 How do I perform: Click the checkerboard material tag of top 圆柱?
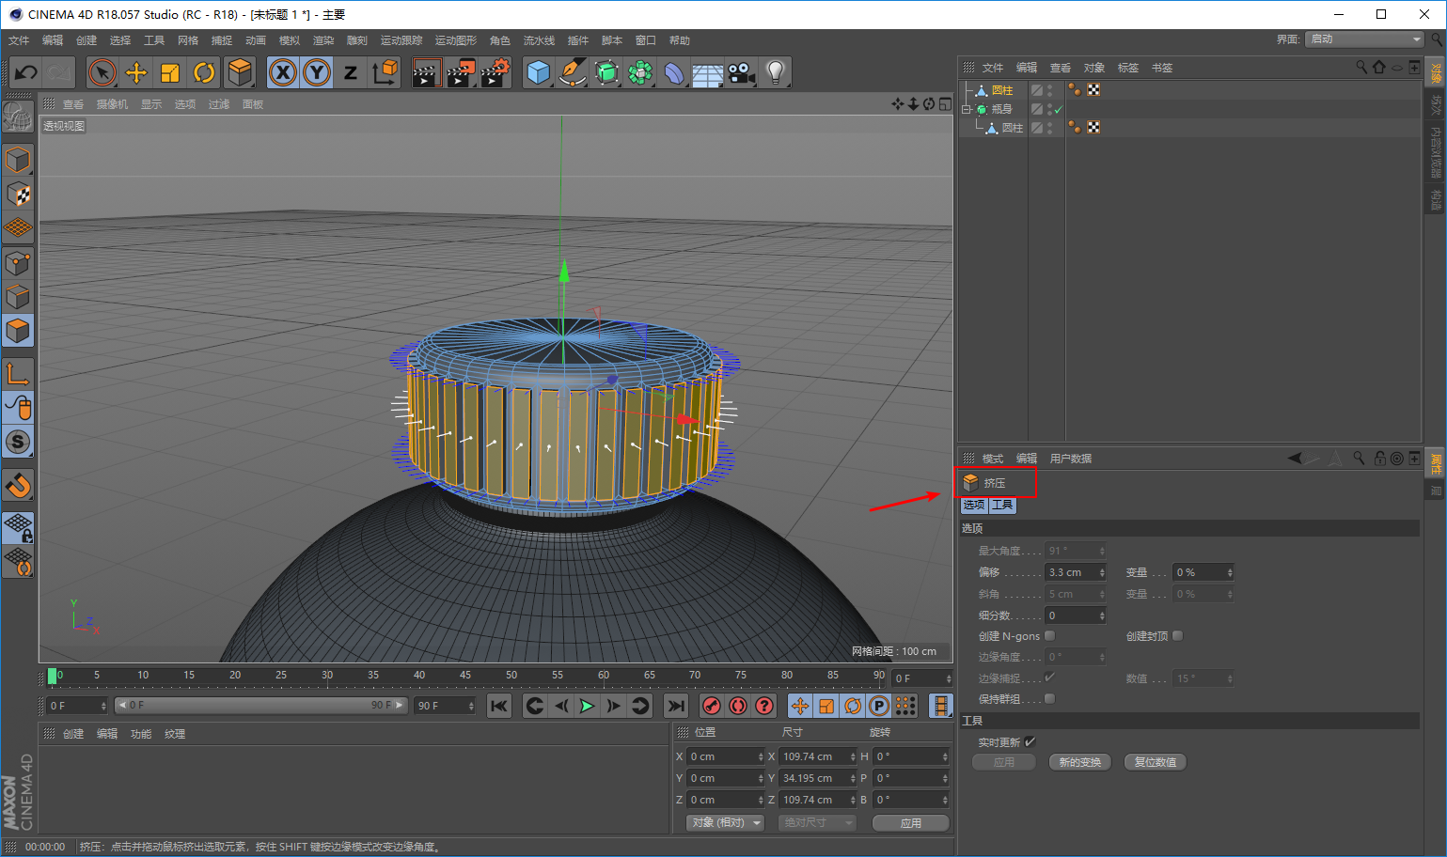pos(1093,90)
